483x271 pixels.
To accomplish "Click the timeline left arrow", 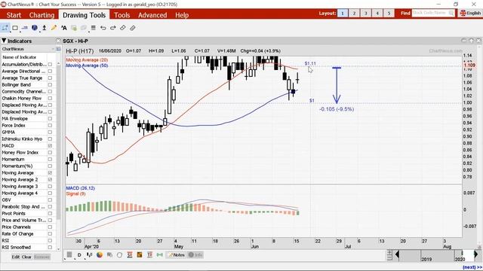I will coord(397,254).
